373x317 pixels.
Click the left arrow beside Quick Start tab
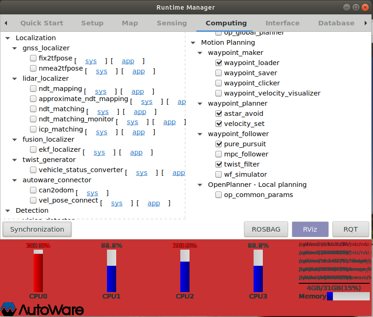point(5,23)
